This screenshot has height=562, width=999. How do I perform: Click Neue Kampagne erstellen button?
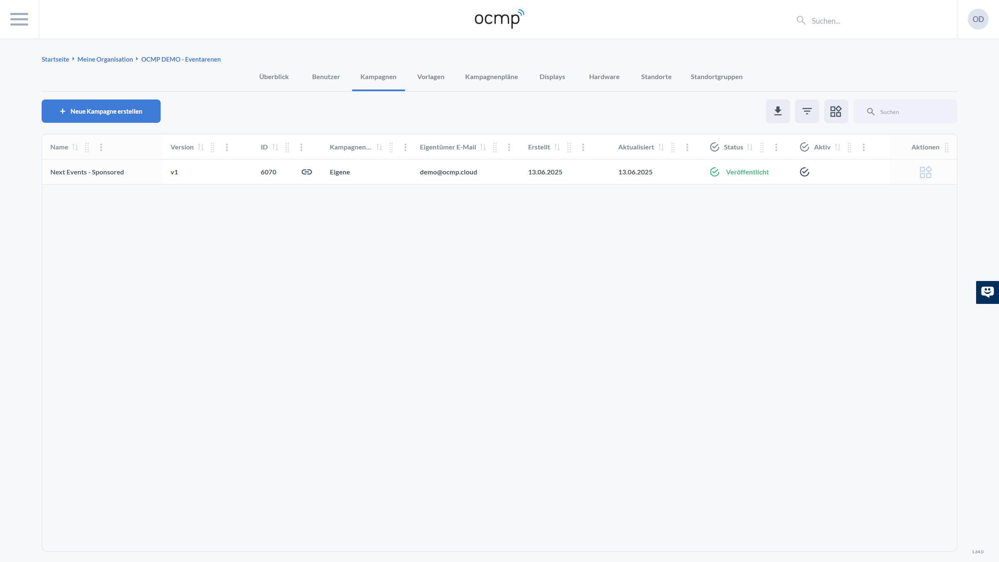click(x=101, y=111)
